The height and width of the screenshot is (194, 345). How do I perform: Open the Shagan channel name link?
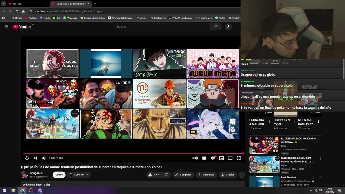point(35,173)
